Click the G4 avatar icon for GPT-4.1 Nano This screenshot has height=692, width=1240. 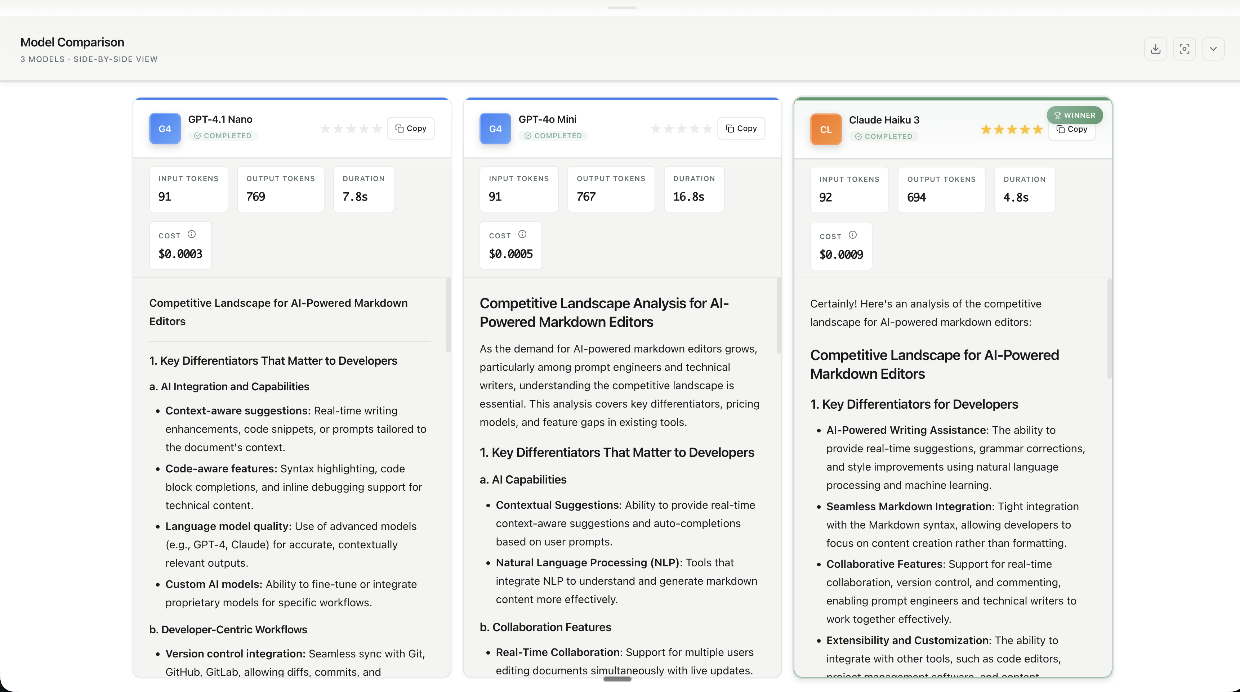pos(165,129)
